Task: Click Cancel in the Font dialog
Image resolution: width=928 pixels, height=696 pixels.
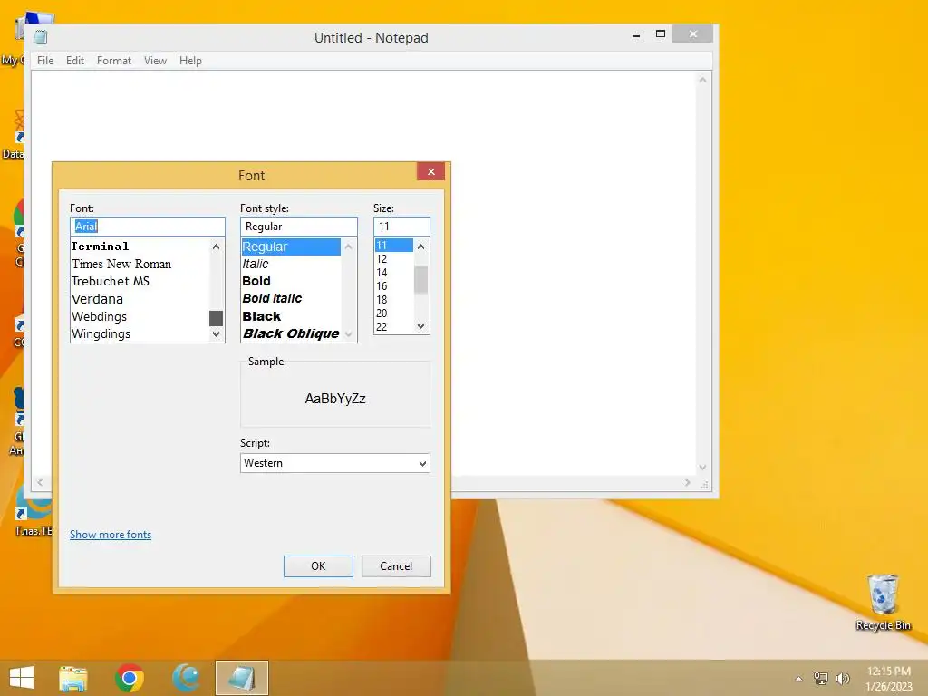Action: (396, 566)
